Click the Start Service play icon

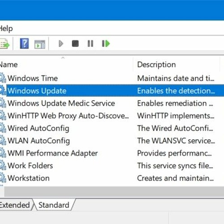point(61,43)
